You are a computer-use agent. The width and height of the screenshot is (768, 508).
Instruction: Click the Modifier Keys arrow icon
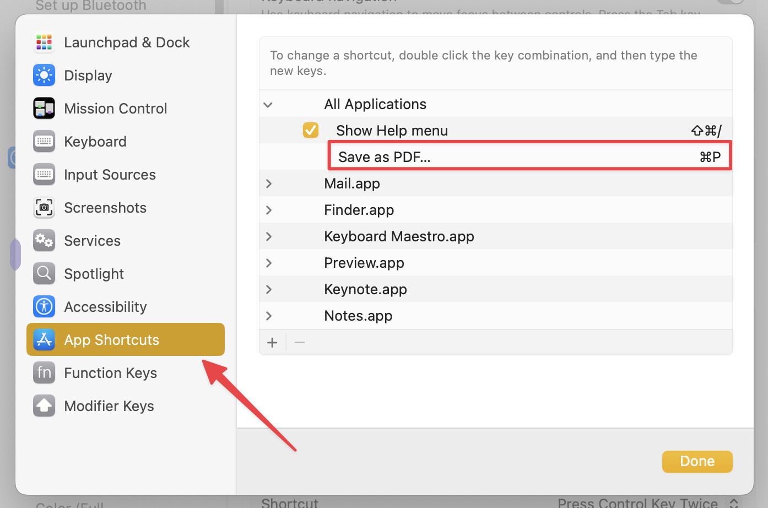point(44,406)
